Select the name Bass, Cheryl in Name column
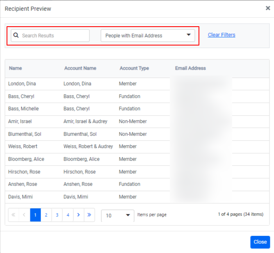Image resolution: width=274 pixels, height=253 pixels. tap(21, 96)
